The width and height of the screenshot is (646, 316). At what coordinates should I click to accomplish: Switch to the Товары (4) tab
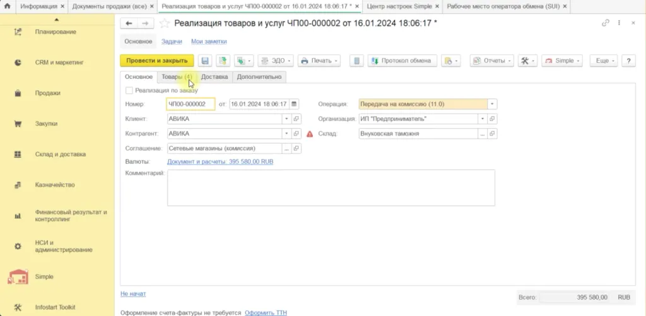[x=177, y=76]
